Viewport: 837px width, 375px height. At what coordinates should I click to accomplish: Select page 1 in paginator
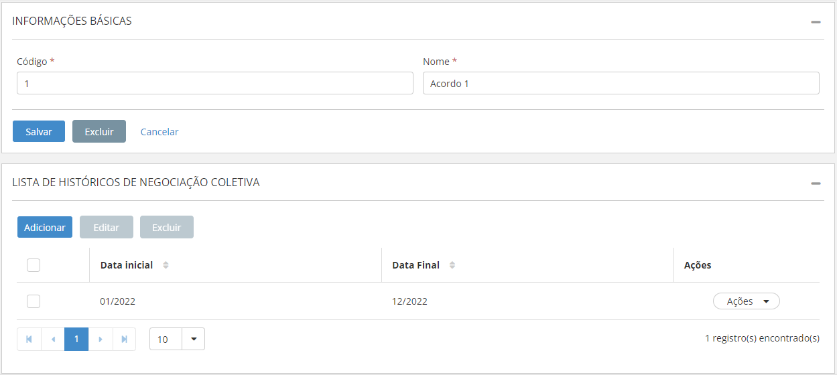click(76, 340)
